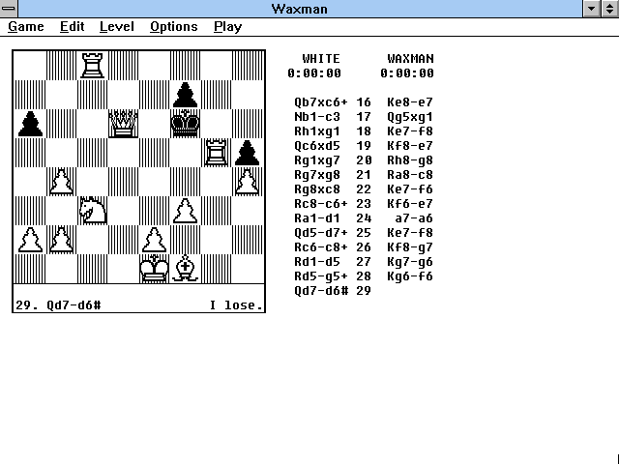Click move Ra8-c8 in the list

[410, 175]
